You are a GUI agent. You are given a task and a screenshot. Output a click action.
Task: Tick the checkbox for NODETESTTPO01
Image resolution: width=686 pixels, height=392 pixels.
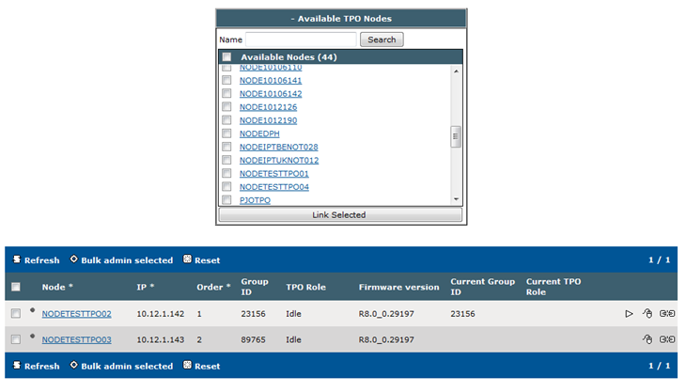point(226,173)
